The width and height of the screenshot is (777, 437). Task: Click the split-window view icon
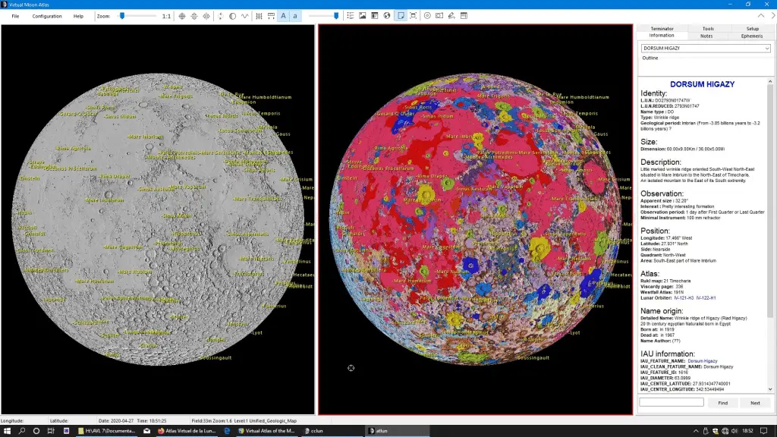(x=414, y=16)
